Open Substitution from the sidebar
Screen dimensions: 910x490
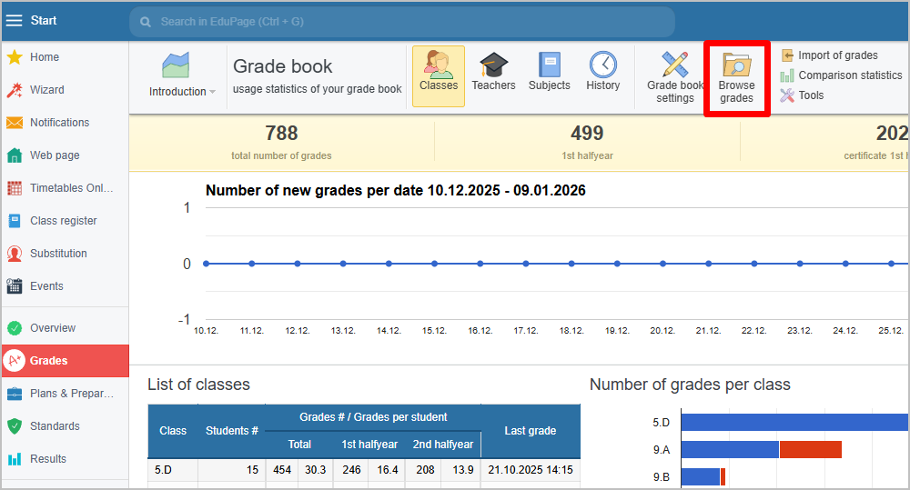[x=58, y=254]
